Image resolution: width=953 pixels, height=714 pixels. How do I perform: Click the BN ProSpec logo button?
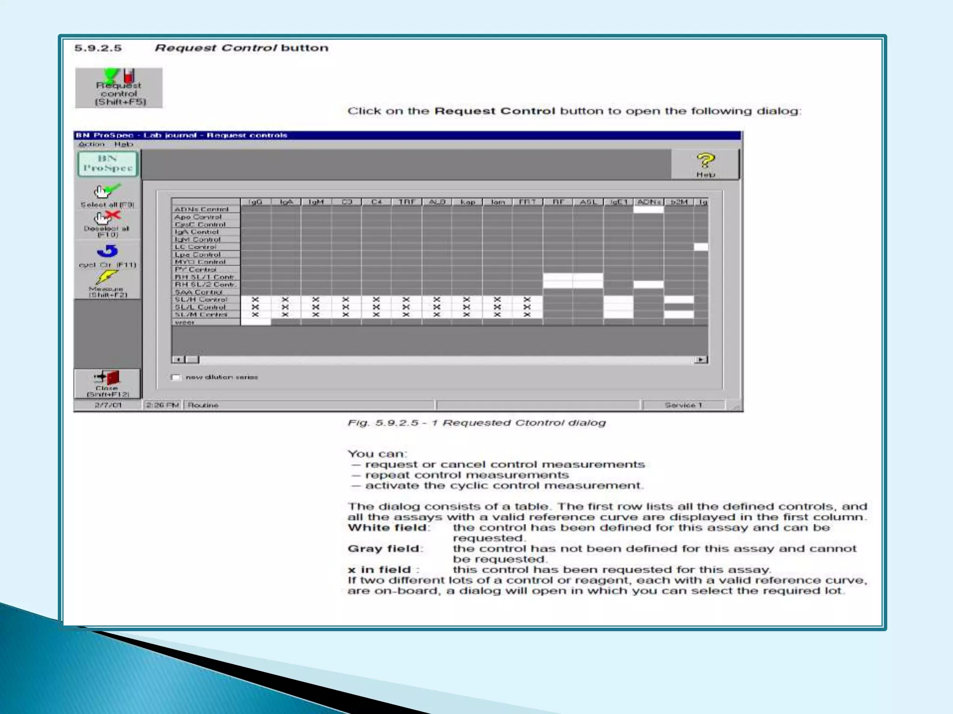coord(108,164)
